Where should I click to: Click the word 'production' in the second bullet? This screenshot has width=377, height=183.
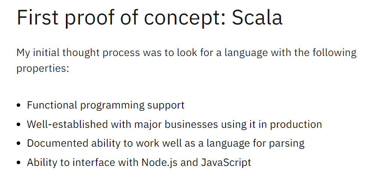click(x=296, y=125)
